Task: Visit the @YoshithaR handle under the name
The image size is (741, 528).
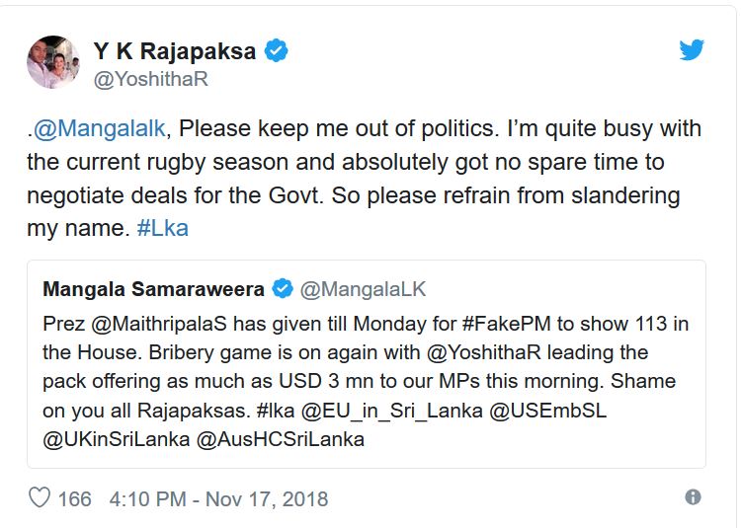Action: point(150,80)
